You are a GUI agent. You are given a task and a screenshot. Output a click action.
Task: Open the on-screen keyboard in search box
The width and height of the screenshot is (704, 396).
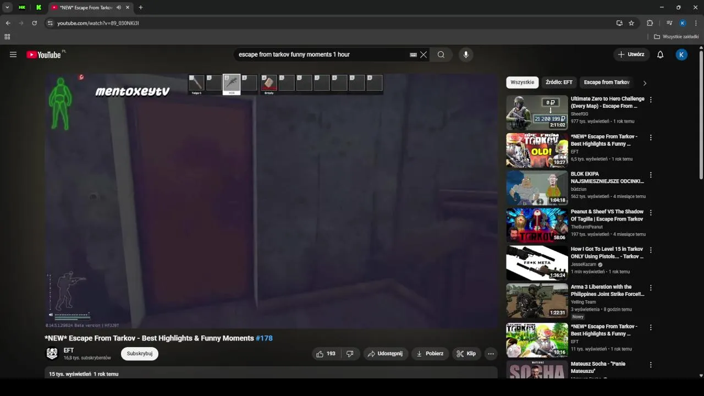413,54
